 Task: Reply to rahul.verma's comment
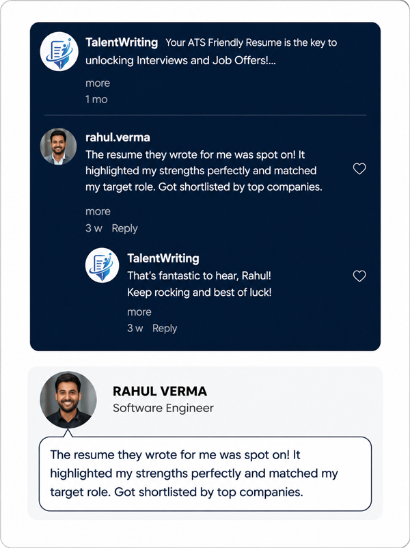coord(125,228)
